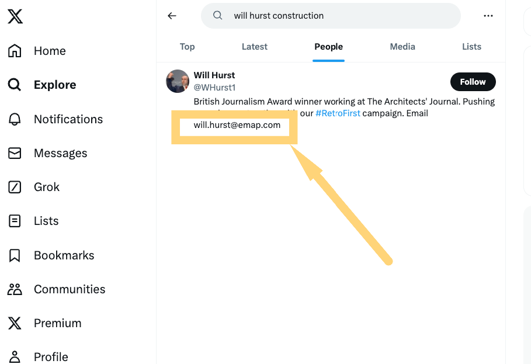Switch to the Latest tab

click(x=254, y=47)
